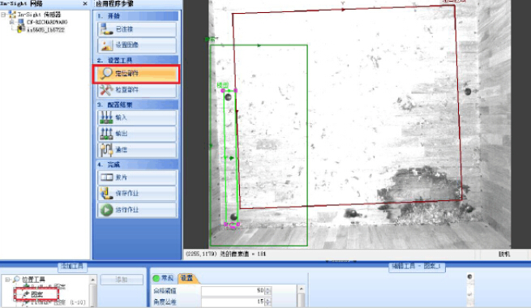Close the In-Sight 网络 panel
This screenshot has height=308, width=531.
coord(85,3)
